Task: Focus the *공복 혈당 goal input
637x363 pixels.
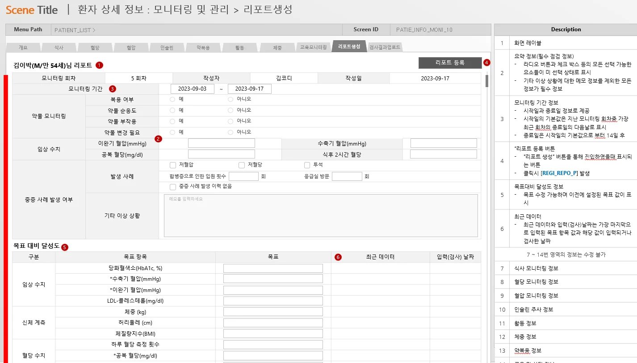Action: coord(273,356)
